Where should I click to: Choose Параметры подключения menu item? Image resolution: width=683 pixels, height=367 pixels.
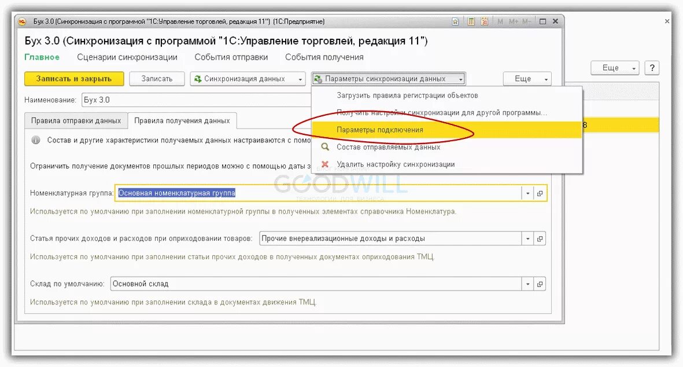coord(447,130)
